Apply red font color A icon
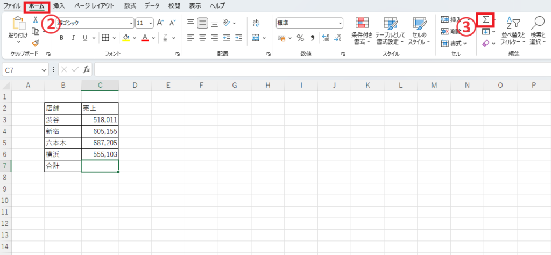 pyautogui.click(x=145, y=38)
